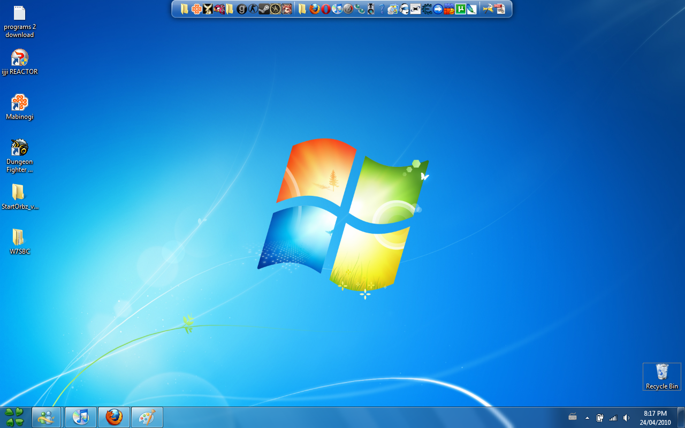Click the keyboard icon in the tray

573,417
